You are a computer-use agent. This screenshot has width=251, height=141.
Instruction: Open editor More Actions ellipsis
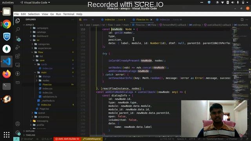(247, 20)
